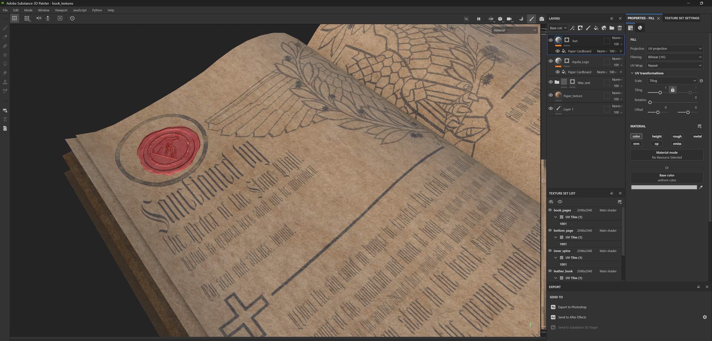Viewport: 712px width, 341px height.
Task: Toggle the transform manipulator tool in top toolbar
Action: (15, 18)
